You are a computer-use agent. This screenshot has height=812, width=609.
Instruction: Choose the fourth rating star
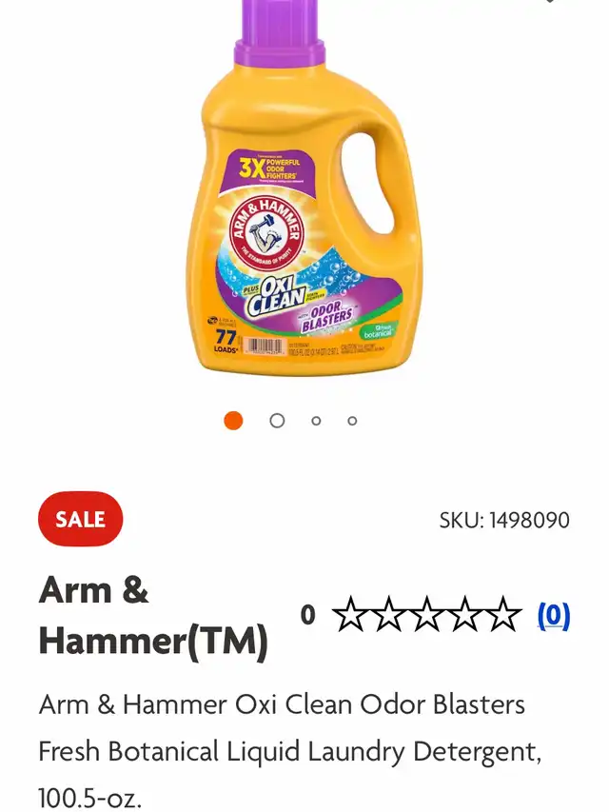[x=465, y=614]
